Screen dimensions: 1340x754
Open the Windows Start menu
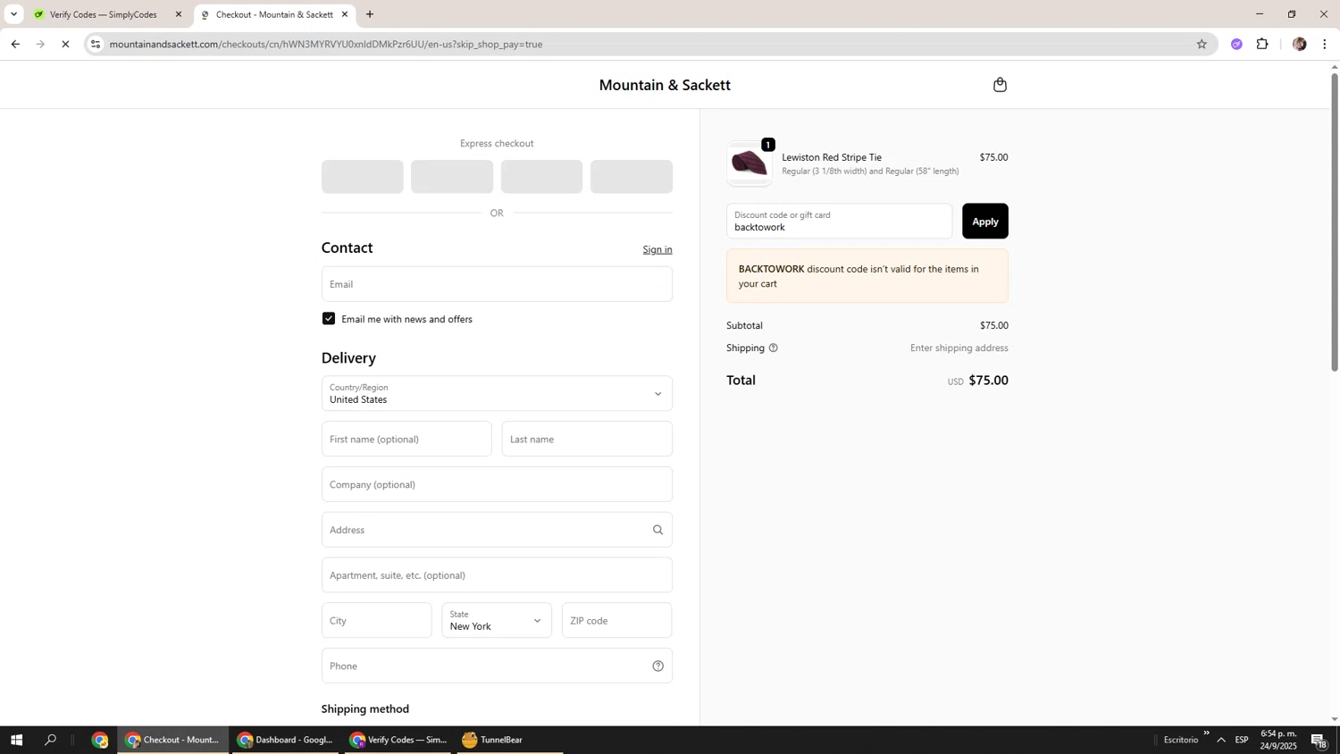pyautogui.click(x=15, y=740)
